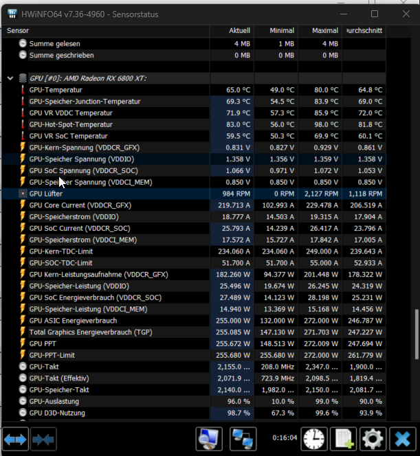
Task: Select the GPU-SOC-TDC-Limit row
Action: [195, 263]
